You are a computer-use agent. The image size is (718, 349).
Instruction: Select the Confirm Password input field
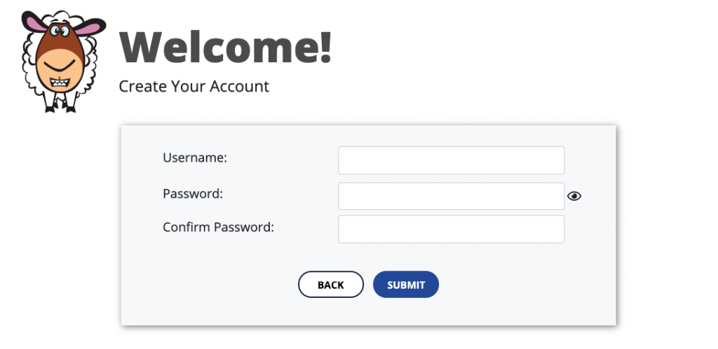451,229
